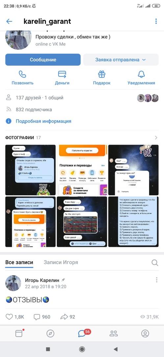The height and width of the screenshot is (357, 164).
Task: Expand Заявка отправлена dropdown
Action: [x=121, y=59]
